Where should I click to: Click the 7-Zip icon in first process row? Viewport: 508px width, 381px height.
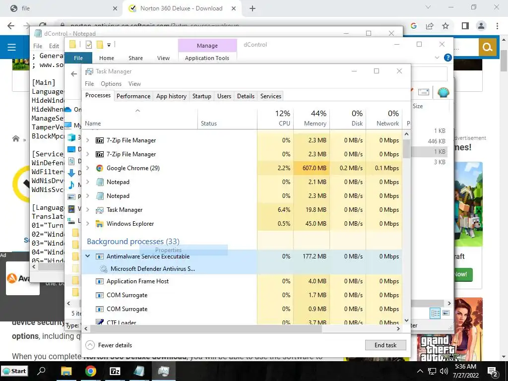100,140
